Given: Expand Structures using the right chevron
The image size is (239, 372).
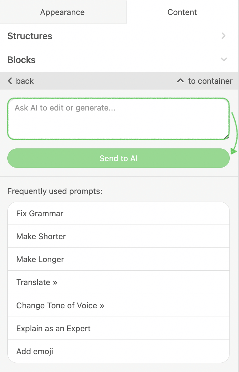Looking at the screenshot, I should click(x=224, y=36).
